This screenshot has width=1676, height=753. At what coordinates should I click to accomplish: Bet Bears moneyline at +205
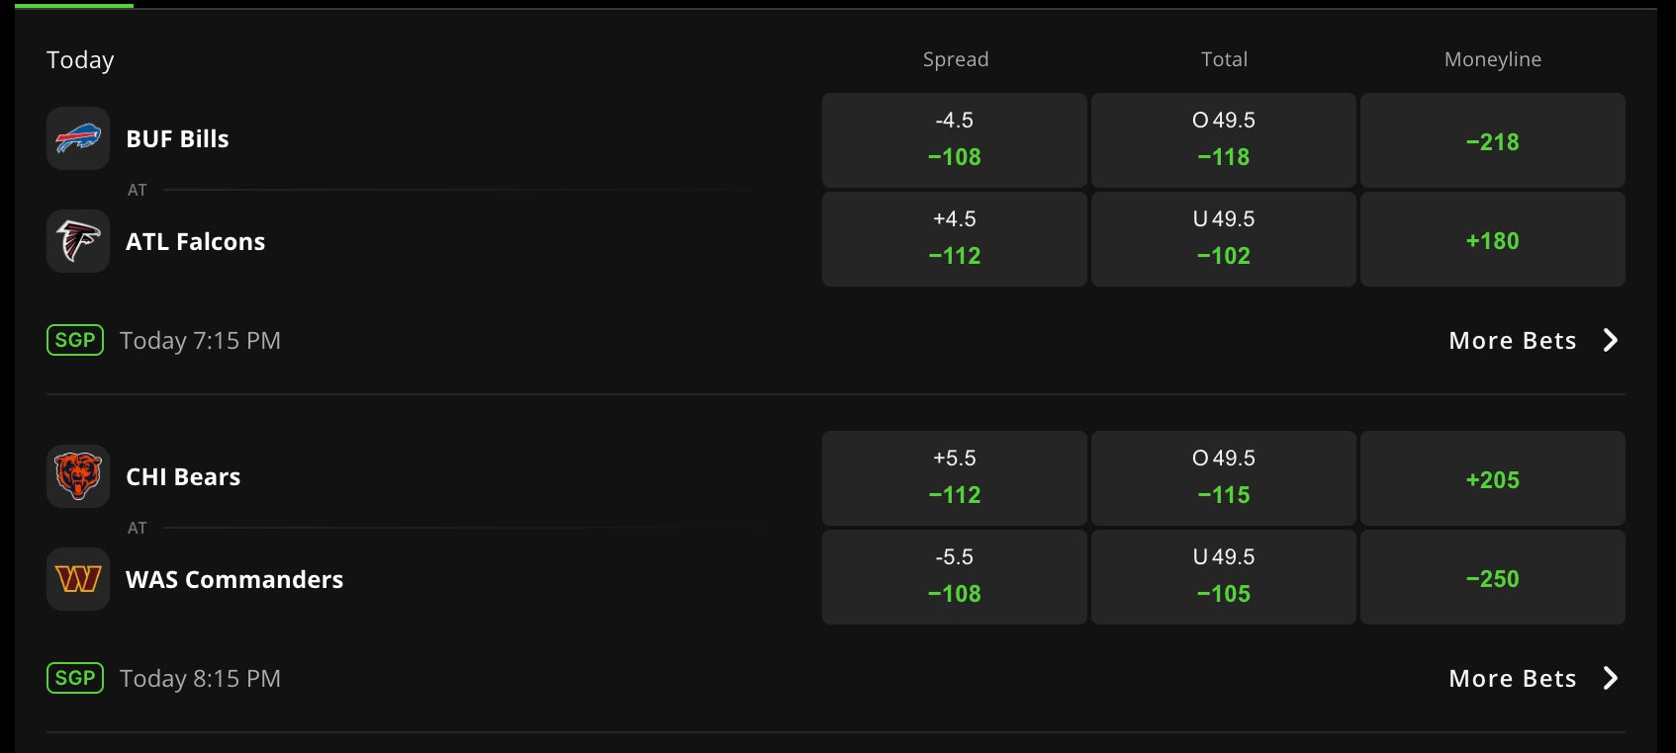(1493, 478)
